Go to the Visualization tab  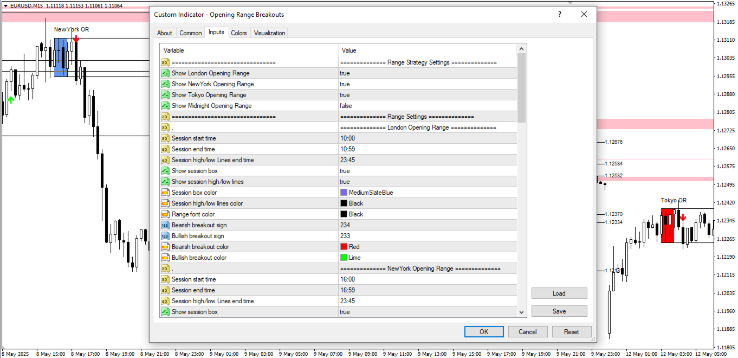coord(269,33)
